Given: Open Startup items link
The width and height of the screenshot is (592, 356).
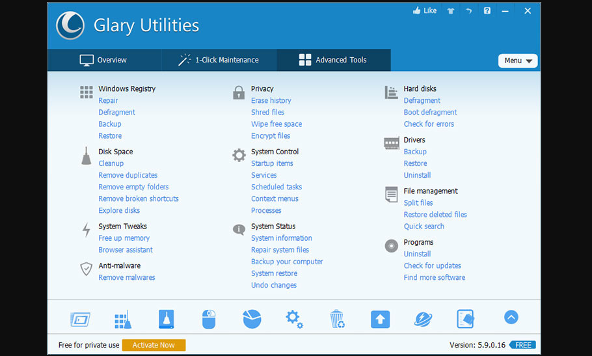Looking at the screenshot, I should point(272,163).
